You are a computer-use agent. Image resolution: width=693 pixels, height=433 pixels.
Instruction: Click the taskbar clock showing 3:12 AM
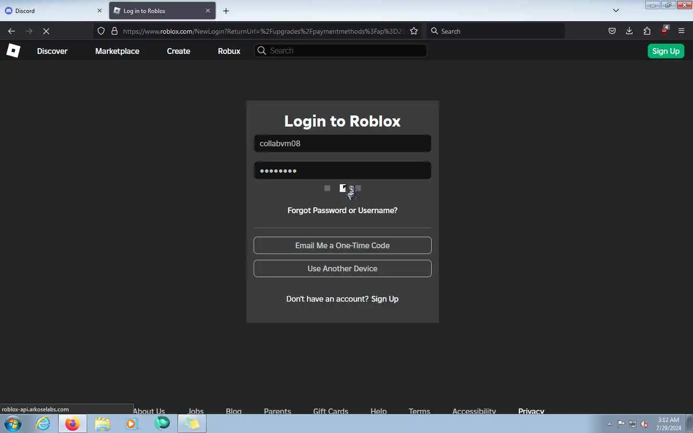[668, 424]
